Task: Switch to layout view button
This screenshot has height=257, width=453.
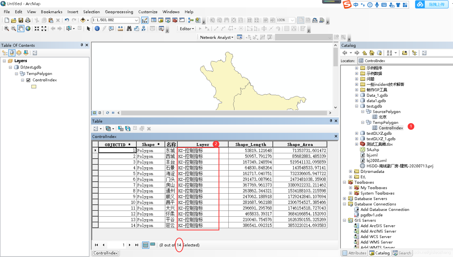Action: pos(100,113)
